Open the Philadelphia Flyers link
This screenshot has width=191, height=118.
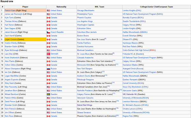pos(85,14)
